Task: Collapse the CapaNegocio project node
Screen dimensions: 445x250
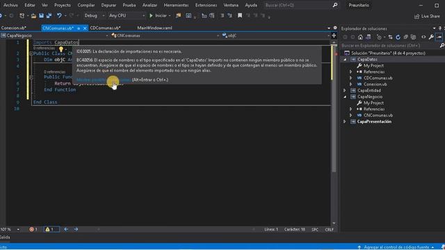Action: pyautogui.click(x=345, y=97)
